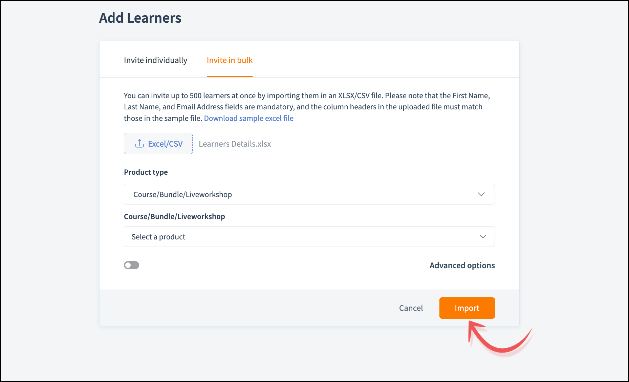Select the Invite in bulk tab
This screenshot has width=629, height=382.
pyautogui.click(x=230, y=60)
